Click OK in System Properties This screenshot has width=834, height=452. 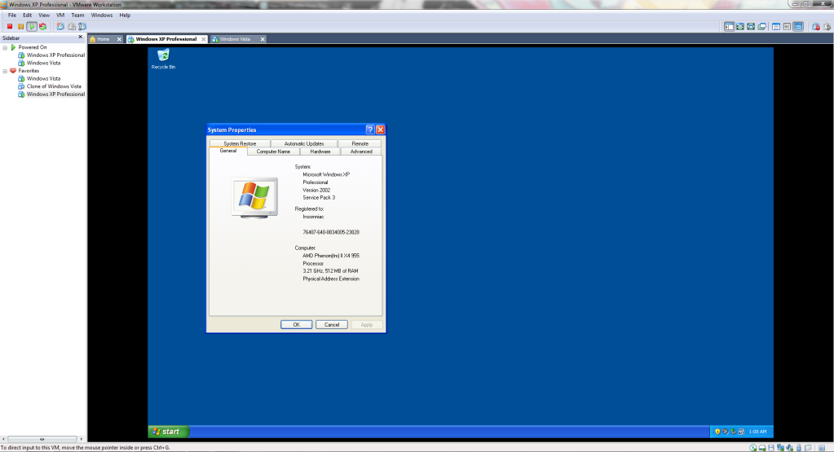click(296, 324)
